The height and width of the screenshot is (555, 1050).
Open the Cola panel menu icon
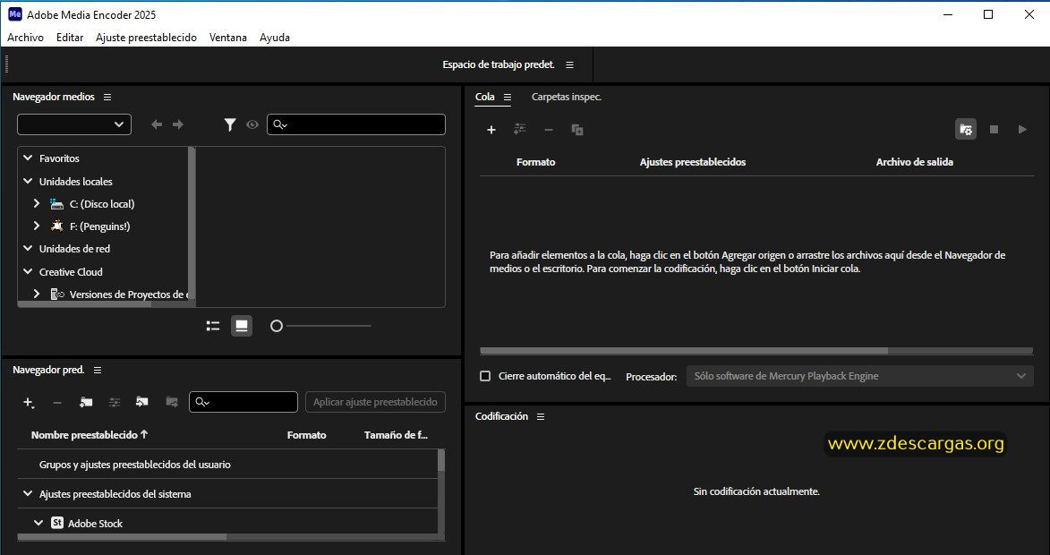508,97
